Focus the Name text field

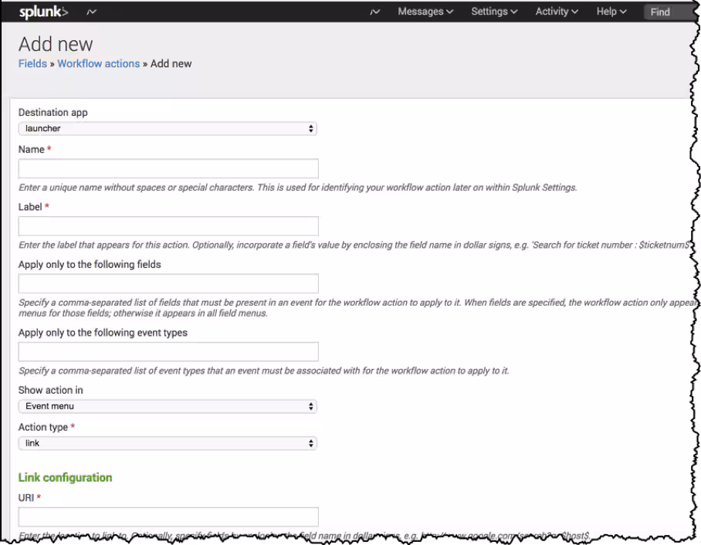coord(168,169)
